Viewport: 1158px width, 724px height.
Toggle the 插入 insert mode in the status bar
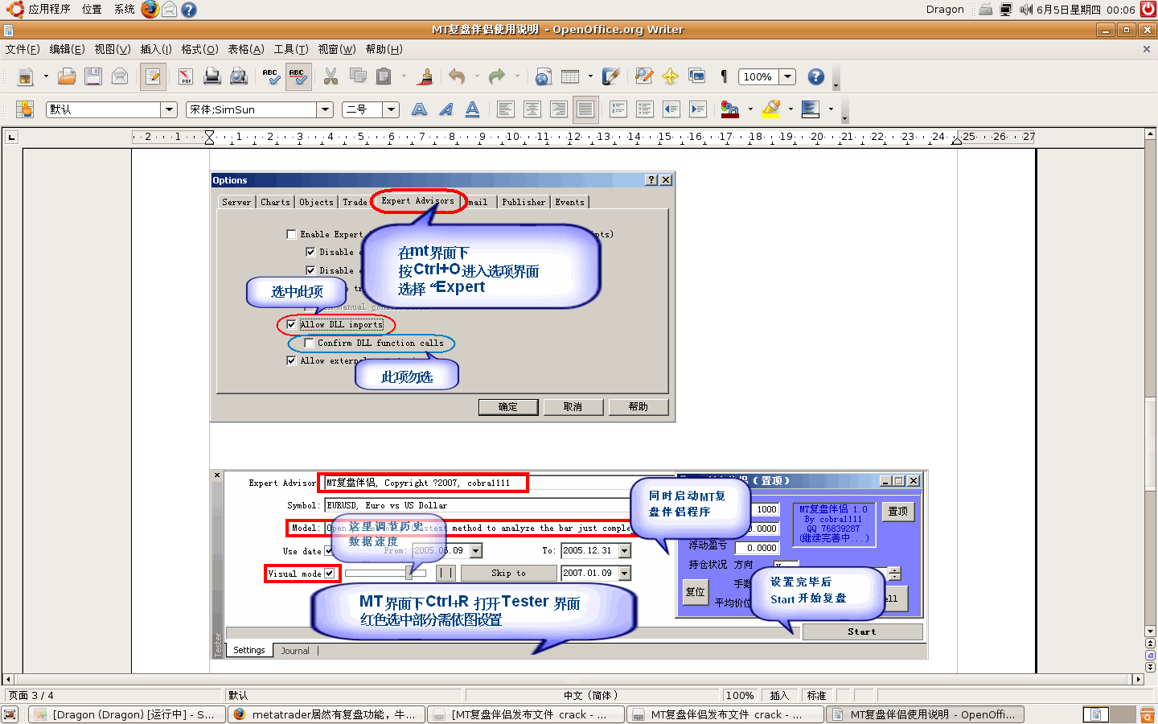click(x=779, y=696)
